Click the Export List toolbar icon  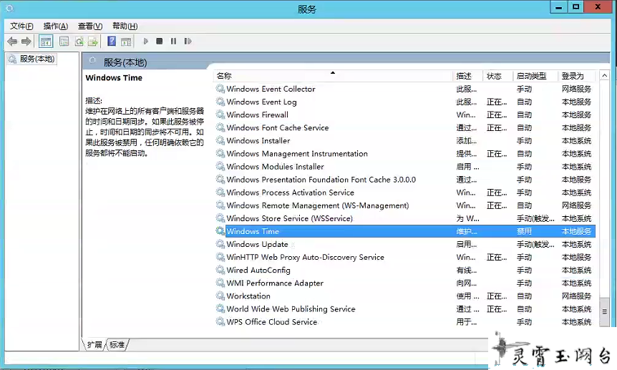92,42
